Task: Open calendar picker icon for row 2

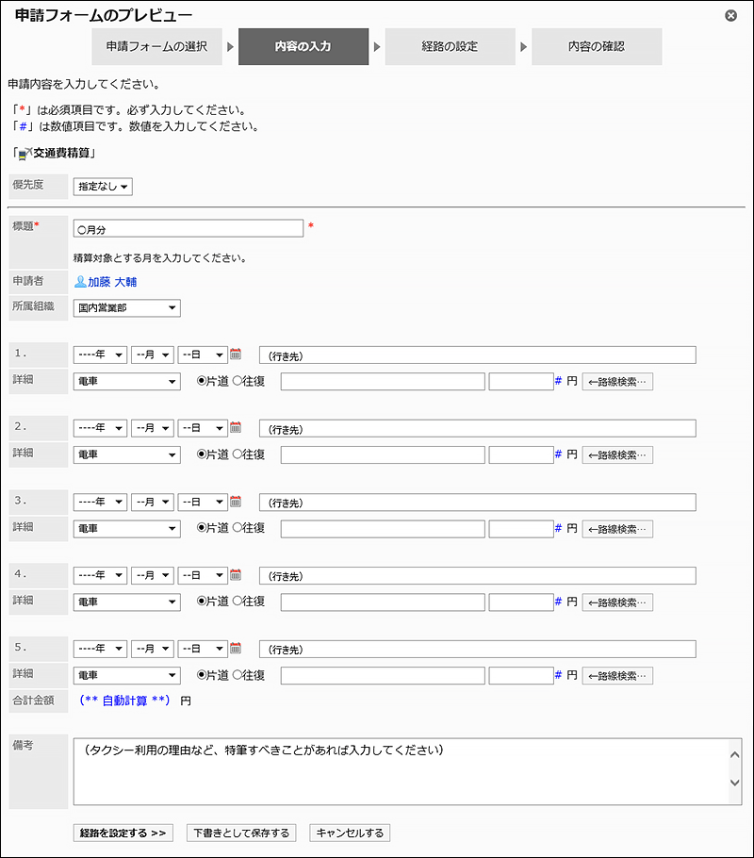Action: (236, 427)
